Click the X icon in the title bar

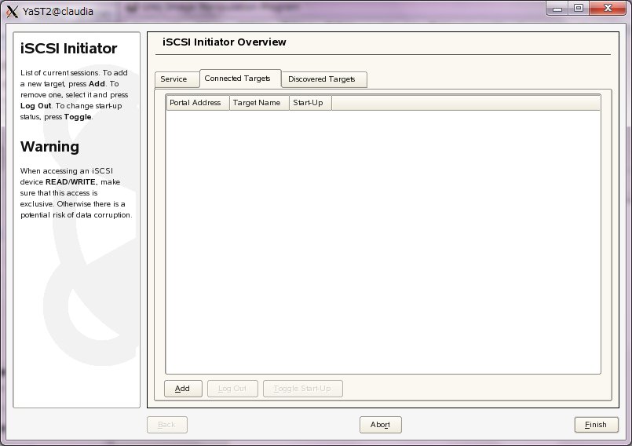(x=13, y=11)
